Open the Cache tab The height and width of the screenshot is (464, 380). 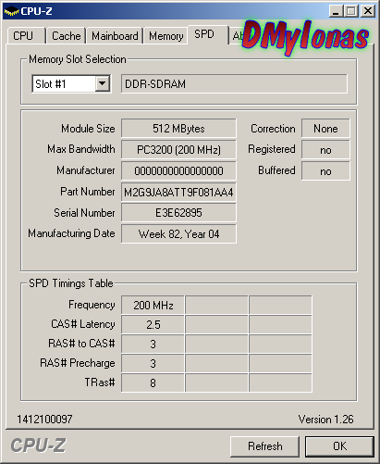pyautogui.click(x=66, y=36)
